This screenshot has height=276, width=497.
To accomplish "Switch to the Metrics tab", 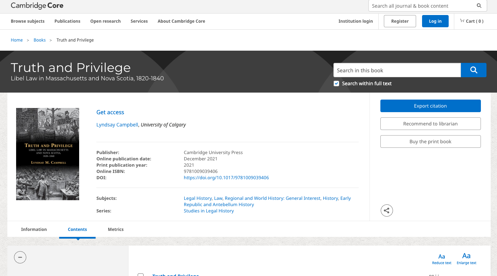I will click(x=116, y=230).
